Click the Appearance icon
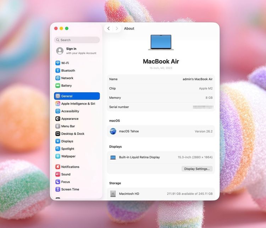266x228 pixels. pos(58,118)
